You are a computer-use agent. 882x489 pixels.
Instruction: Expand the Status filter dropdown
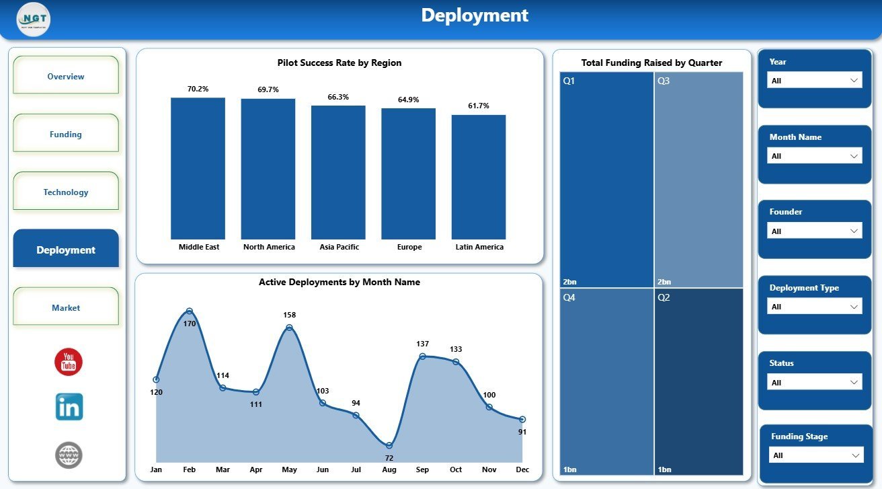click(814, 382)
